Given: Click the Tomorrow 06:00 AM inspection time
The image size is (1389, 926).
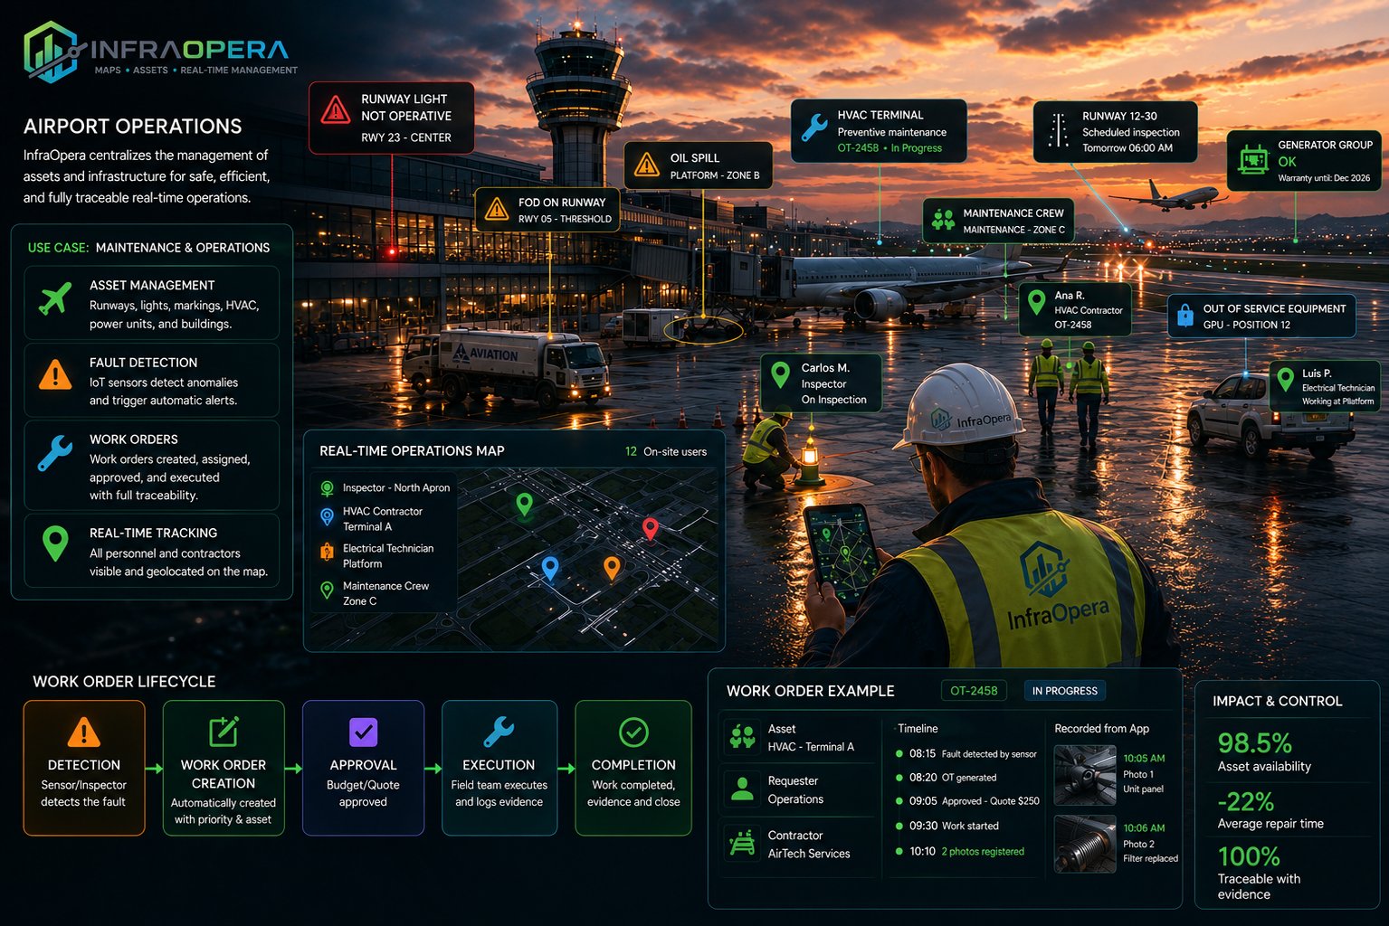Looking at the screenshot, I should [1127, 148].
